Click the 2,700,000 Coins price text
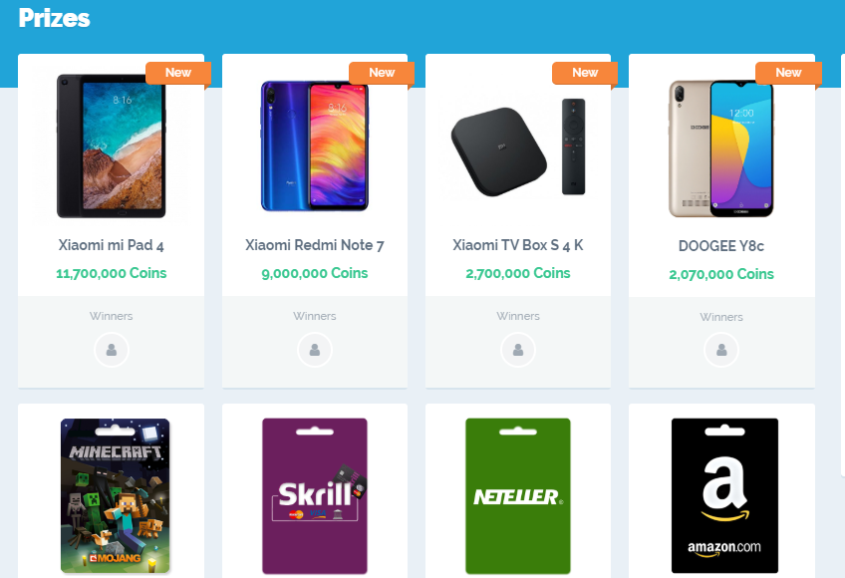This screenshot has width=845, height=578. tap(518, 273)
